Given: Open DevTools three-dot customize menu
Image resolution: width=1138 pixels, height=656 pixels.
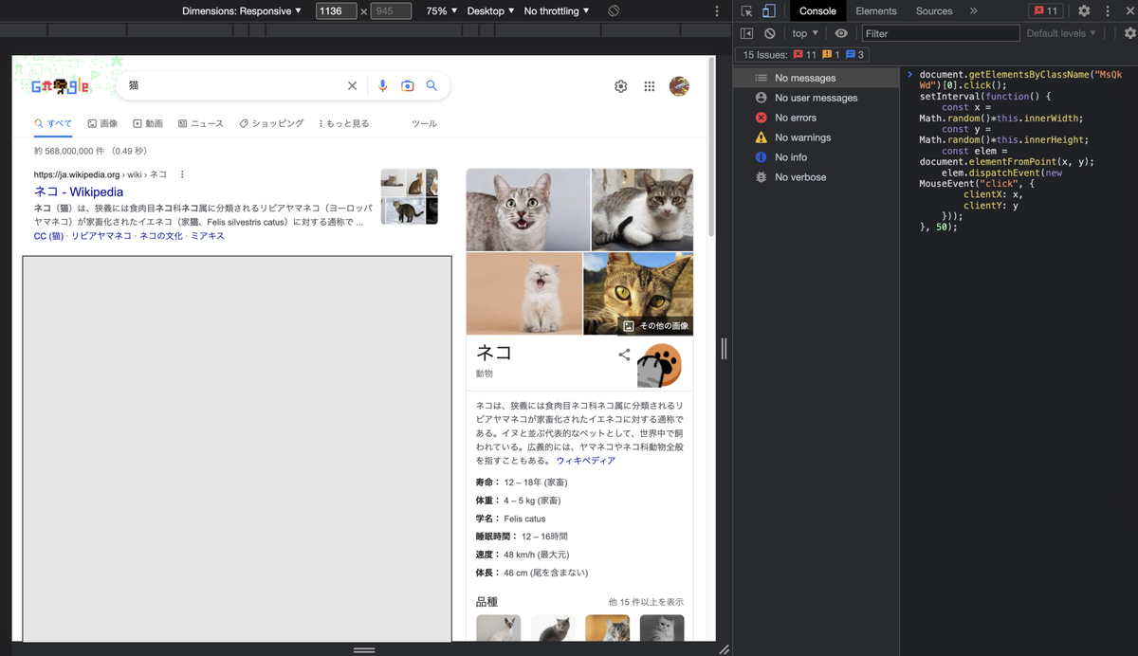Looking at the screenshot, I should 1107,11.
